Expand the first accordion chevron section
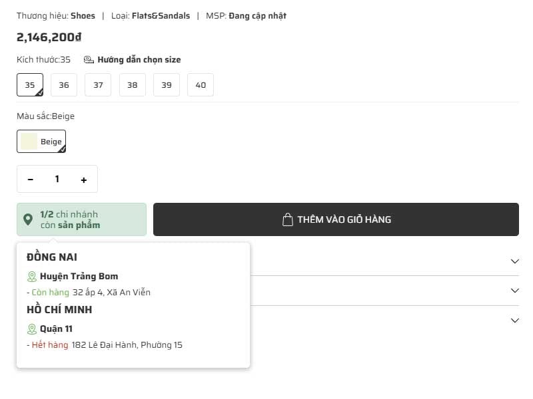Screen dimensions: 533x399 pos(514,261)
